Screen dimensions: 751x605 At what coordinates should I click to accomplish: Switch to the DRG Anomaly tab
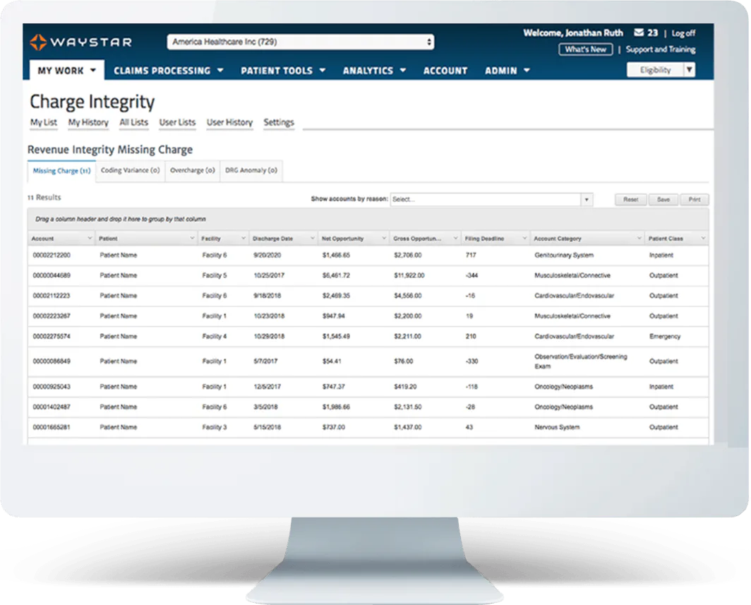coord(251,171)
